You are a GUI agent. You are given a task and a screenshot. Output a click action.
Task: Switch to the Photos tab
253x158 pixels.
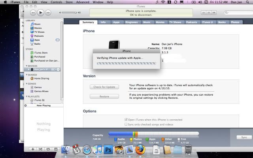[235, 22]
